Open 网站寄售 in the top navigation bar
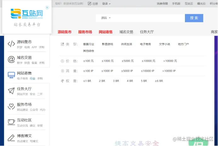The height and width of the screenshot is (146, 218). pos(106,32)
